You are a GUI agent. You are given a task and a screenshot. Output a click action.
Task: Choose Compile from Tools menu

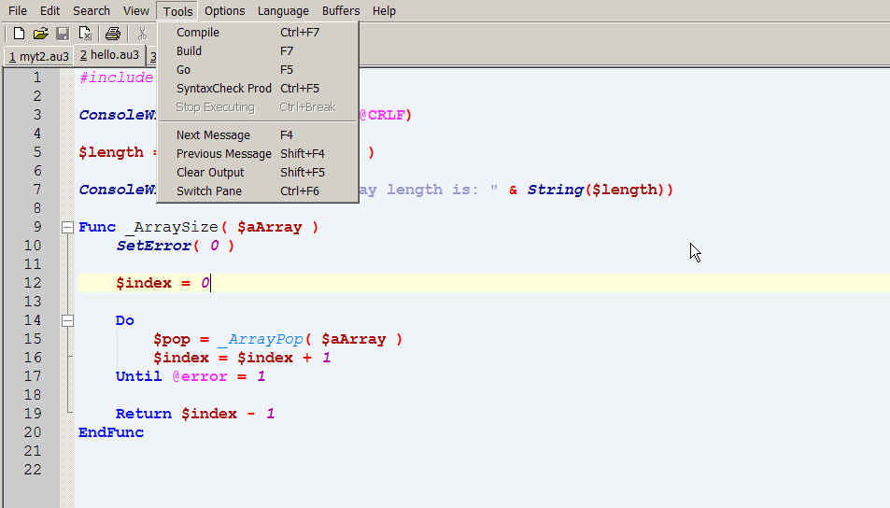pyautogui.click(x=258, y=33)
